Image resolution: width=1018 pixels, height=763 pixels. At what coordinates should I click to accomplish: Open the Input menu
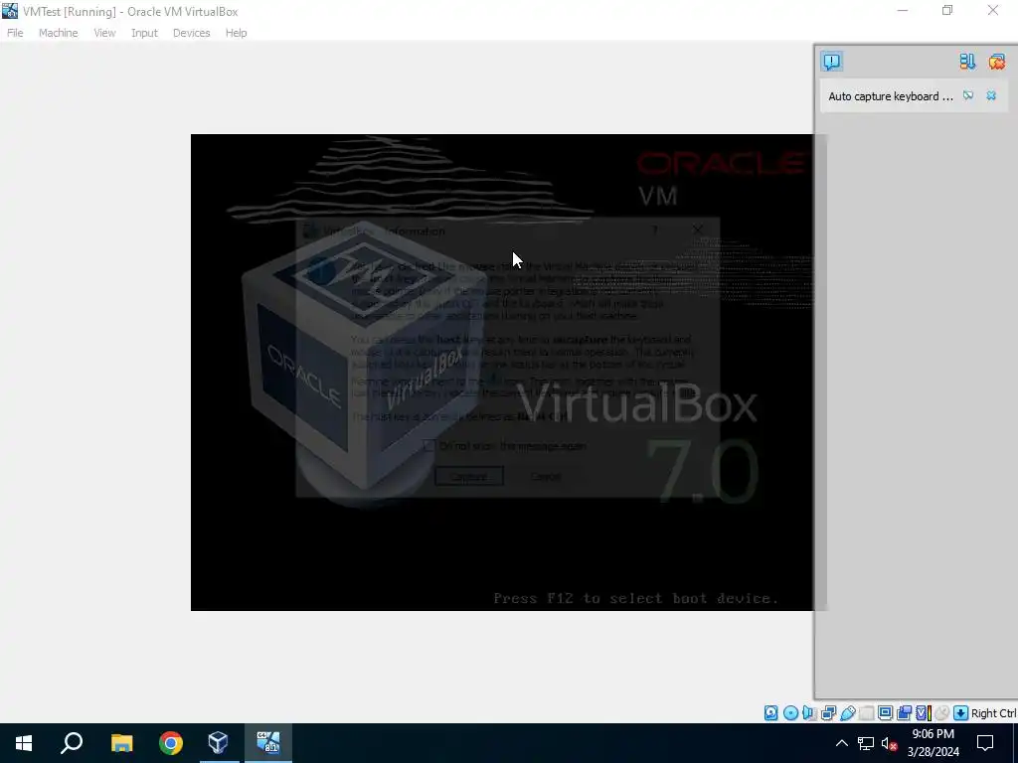(144, 33)
